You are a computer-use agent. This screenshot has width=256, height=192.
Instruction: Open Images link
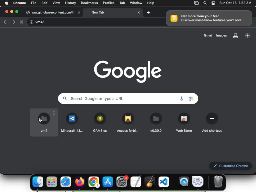point(221,35)
